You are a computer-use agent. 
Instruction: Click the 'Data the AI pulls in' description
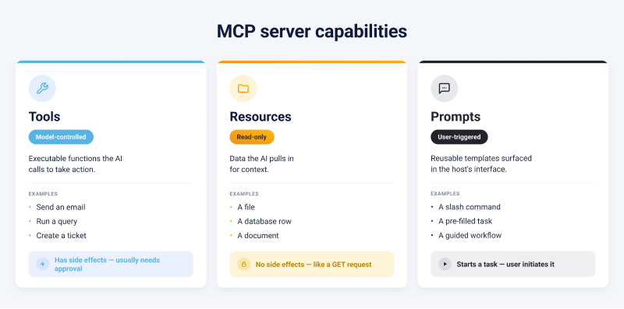tap(261, 164)
